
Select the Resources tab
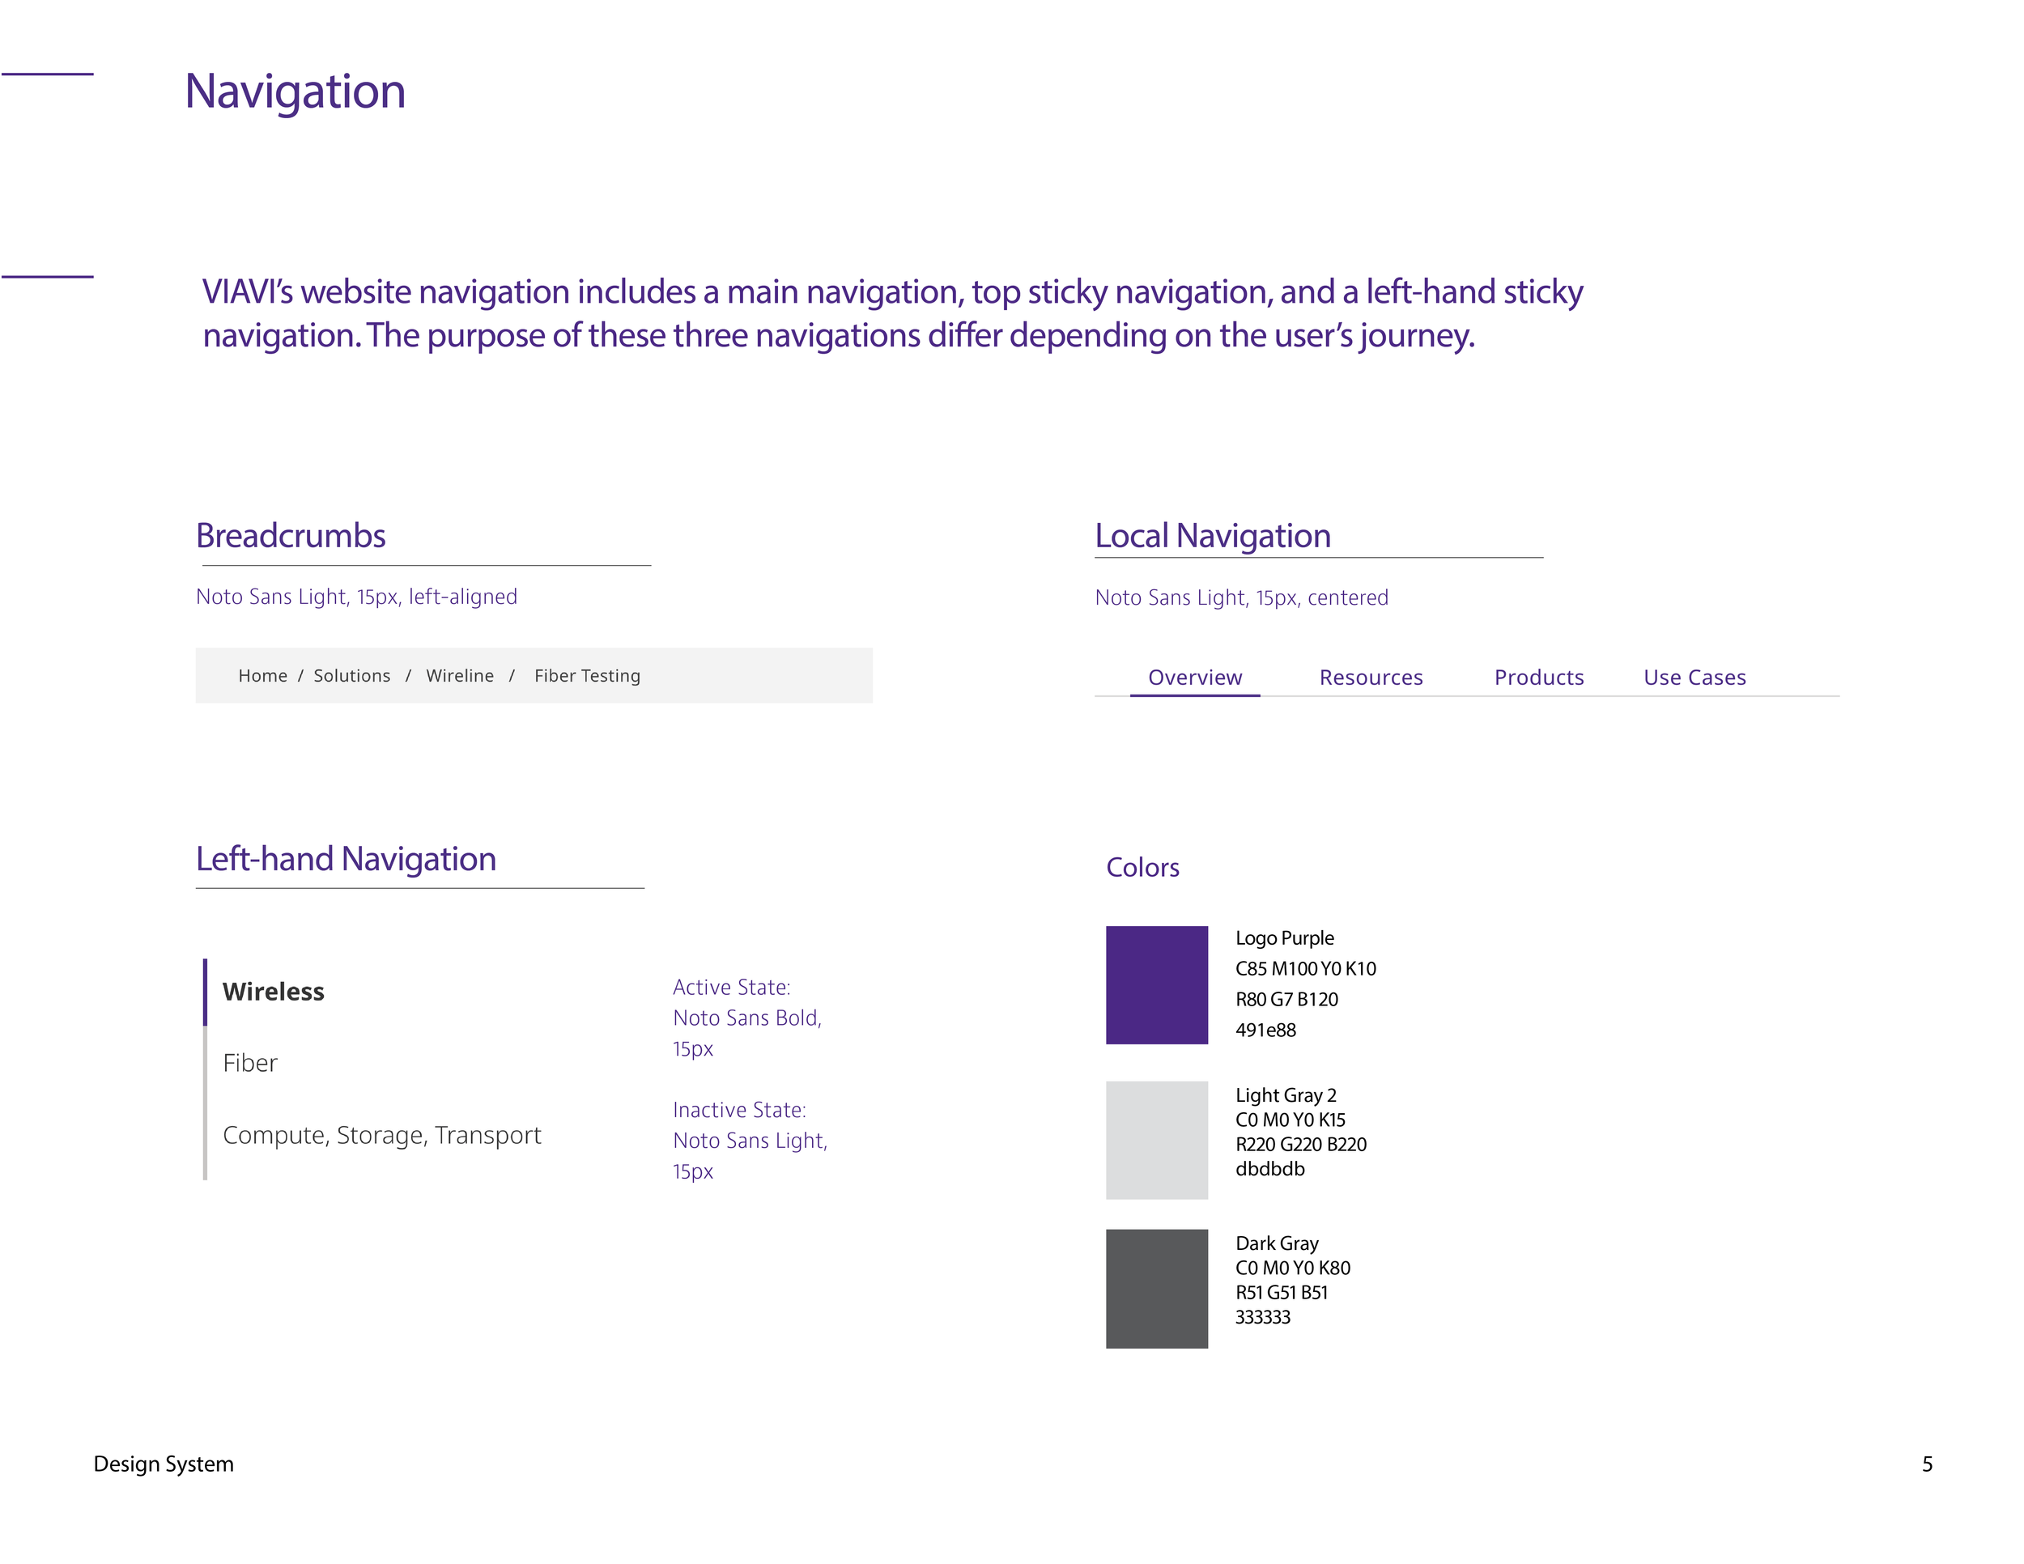point(1371,678)
